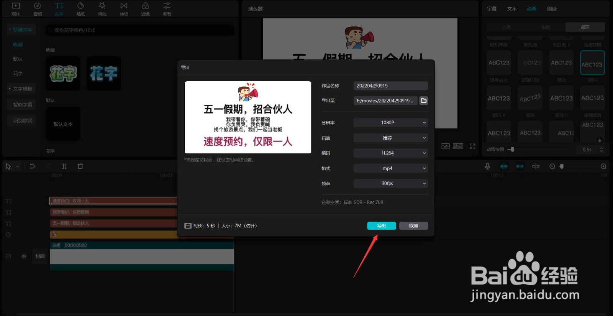Click the fullscreen icon in player
This screenshot has height=316, width=613.
(x=472, y=146)
